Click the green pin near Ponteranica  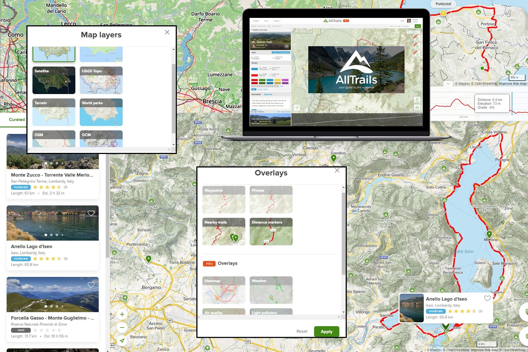(x=148, y=259)
